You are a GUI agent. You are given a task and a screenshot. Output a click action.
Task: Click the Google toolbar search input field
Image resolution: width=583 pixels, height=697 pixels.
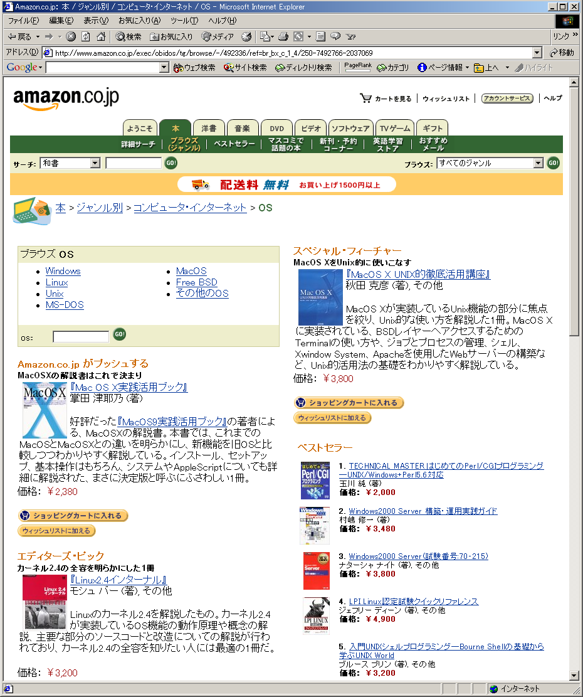tap(103, 68)
